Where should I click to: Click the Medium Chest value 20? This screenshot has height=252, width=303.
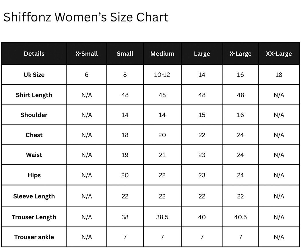tap(162, 135)
